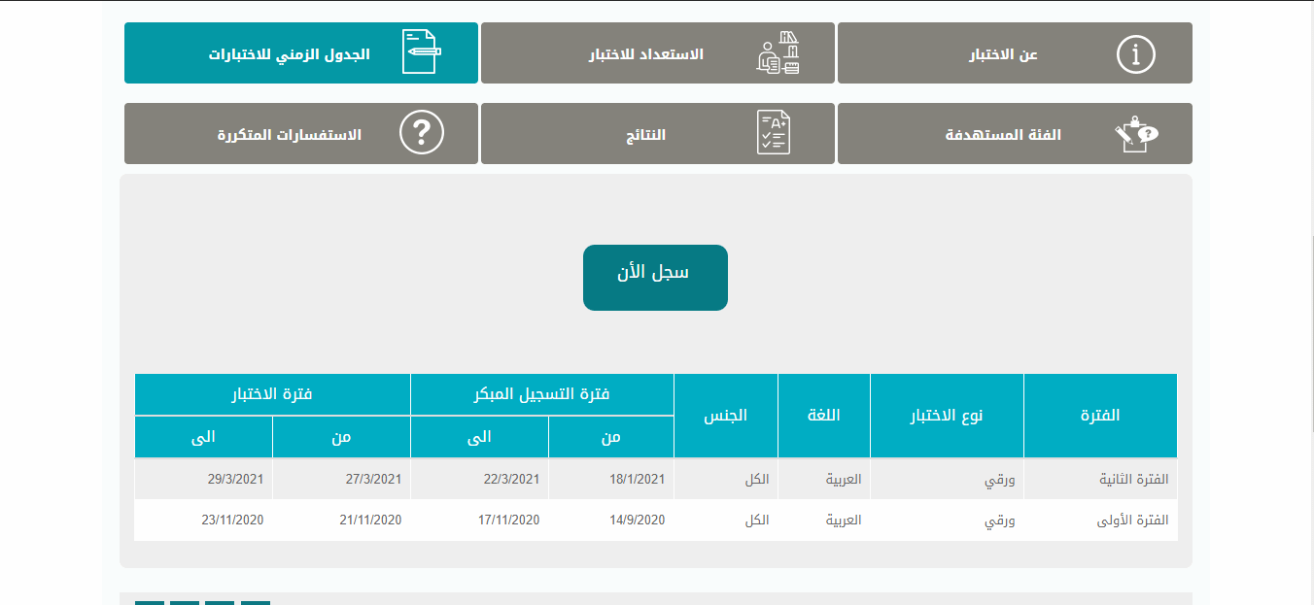Click ورقي in the الفترة الثانية row
Screen dimensions: 1314x605
click(999, 480)
